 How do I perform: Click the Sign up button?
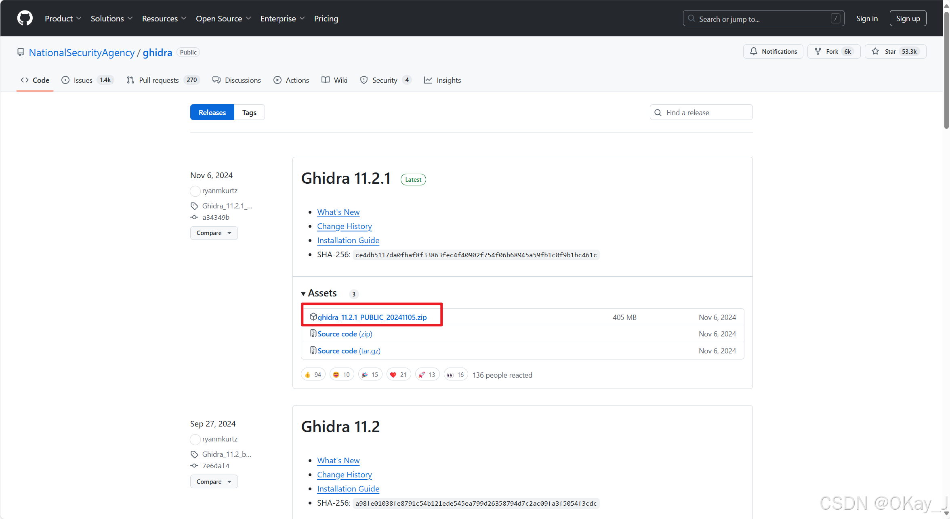(x=908, y=19)
